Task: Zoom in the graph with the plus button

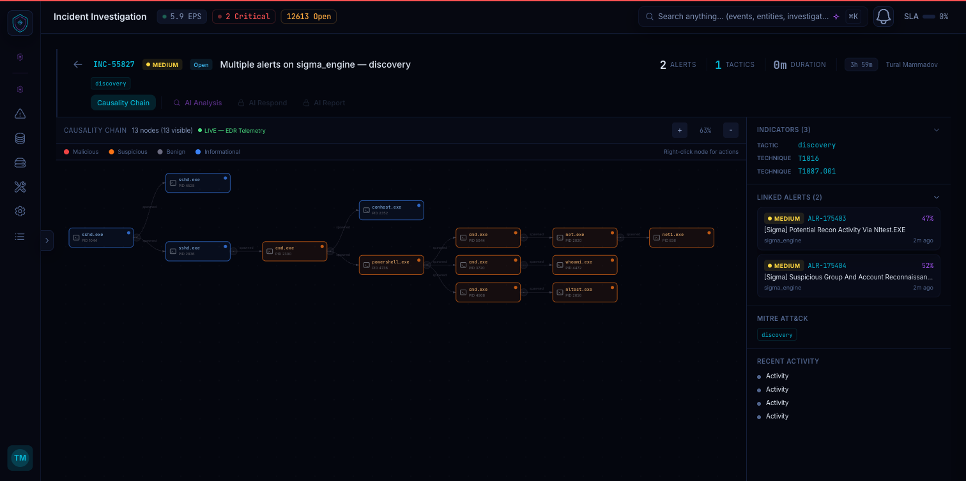Action: (680, 130)
